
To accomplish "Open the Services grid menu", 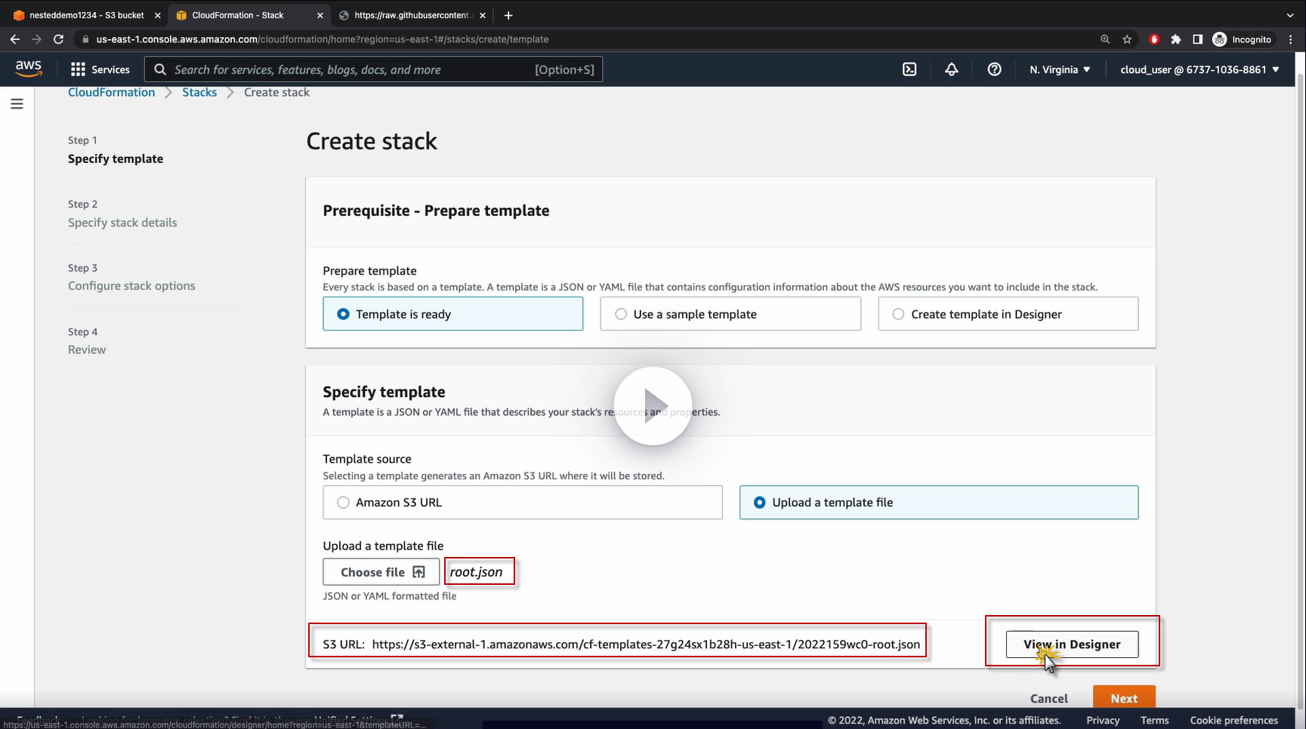I will pos(100,69).
